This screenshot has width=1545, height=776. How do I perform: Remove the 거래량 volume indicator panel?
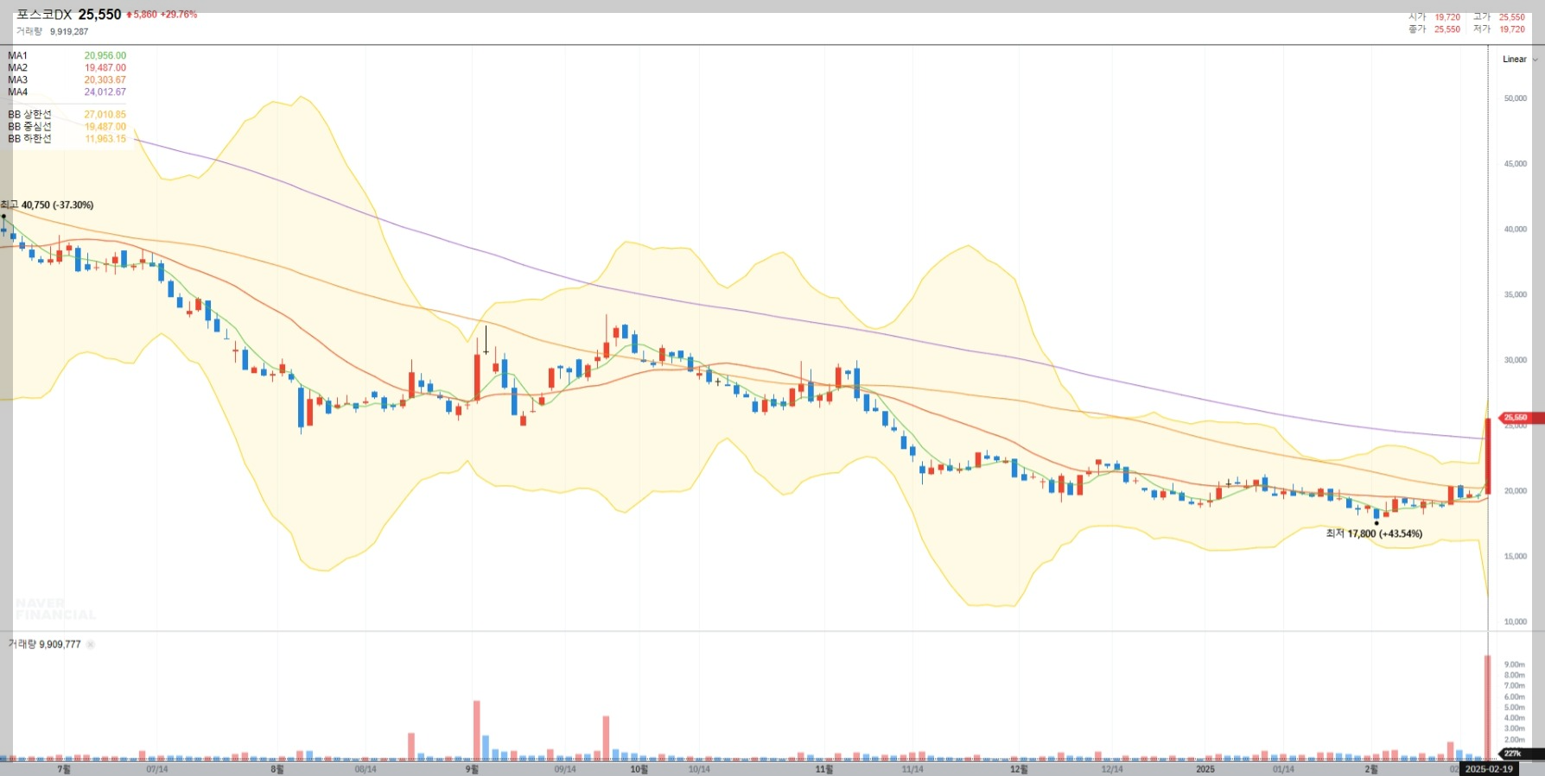pos(91,644)
